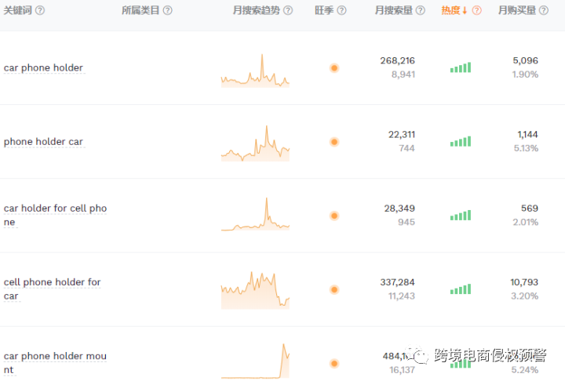
Task: Select search volume 28,349
Action: coord(399,209)
